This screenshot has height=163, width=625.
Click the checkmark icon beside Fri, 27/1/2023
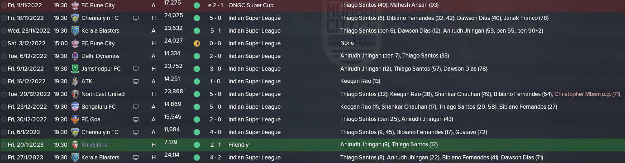[x=4, y=158]
